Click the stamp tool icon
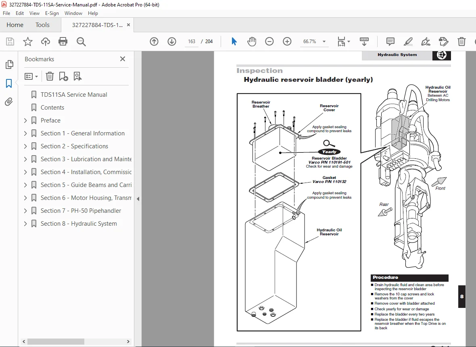Viewport: 476px width, 347px height. pyautogui.click(x=443, y=41)
